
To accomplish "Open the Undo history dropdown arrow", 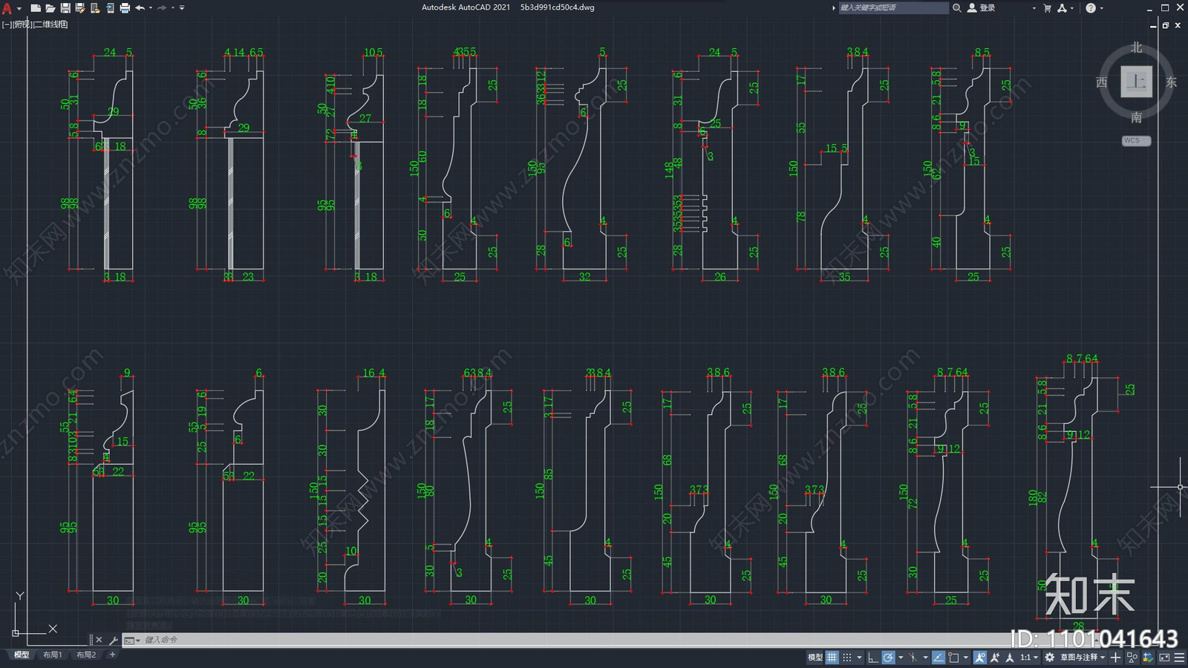I will (151, 8).
